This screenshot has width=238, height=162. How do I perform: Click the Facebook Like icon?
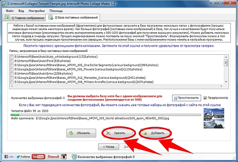click(9, 156)
